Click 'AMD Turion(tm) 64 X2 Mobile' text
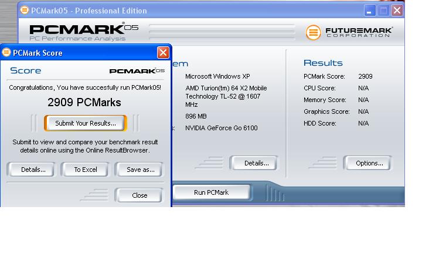This screenshot has width=422, height=264. coord(226,88)
